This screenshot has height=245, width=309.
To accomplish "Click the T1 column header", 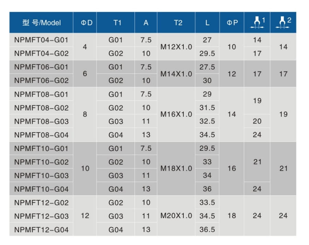I will [x=116, y=23].
